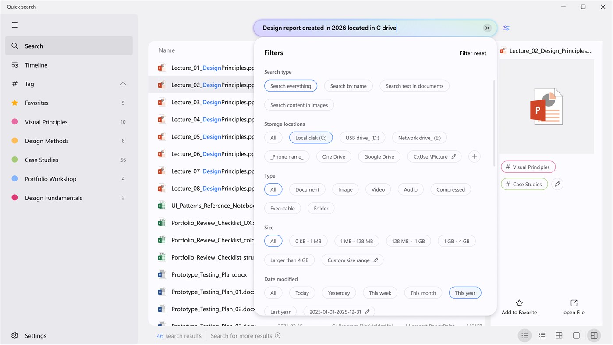Screen dimensions: 613x345
Task: Add Lecture_02_Design_Principles to Favorite
Action: 519,306
